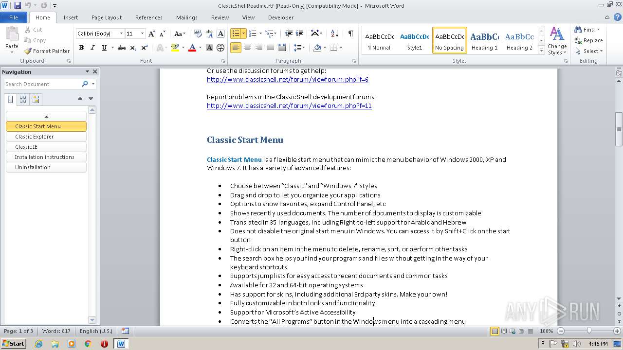Click the Save icon in quick access toolbar
This screenshot has width=623, height=350.
[x=18, y=5]
